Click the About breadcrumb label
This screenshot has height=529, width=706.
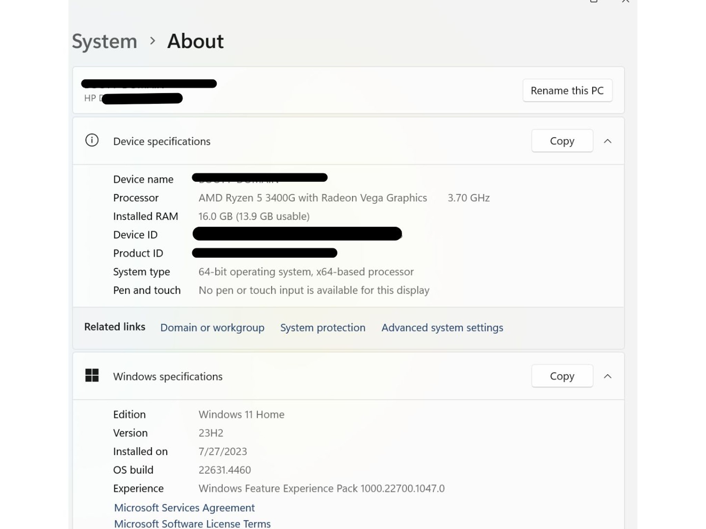(x=195, y=41)
